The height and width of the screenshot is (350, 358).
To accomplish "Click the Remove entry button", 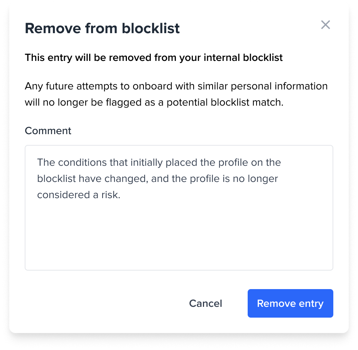I will point(290,303).
